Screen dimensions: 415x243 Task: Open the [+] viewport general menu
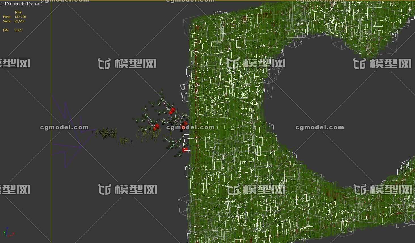click(3, 4)
